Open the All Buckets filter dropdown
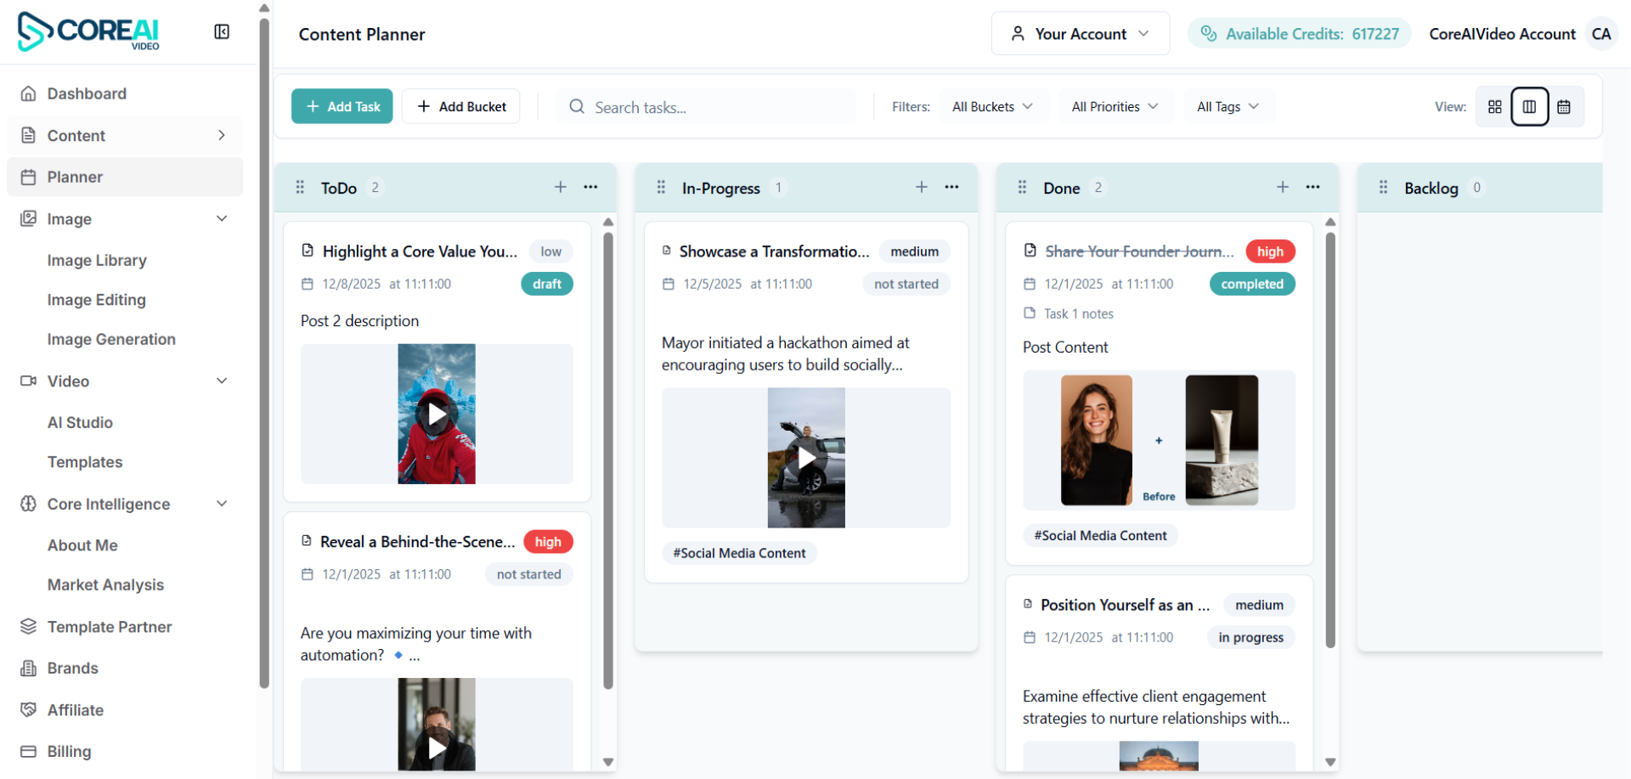1631x779 pixels. tap(992, 107)
